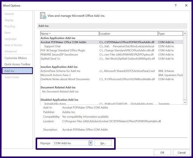Image resolution: width=193 pixels, height=158 pixels.
Task: Click the Go... button
Action: point(103,143)
